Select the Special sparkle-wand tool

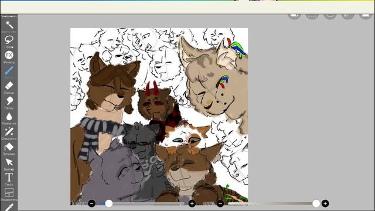click(9, 133)
